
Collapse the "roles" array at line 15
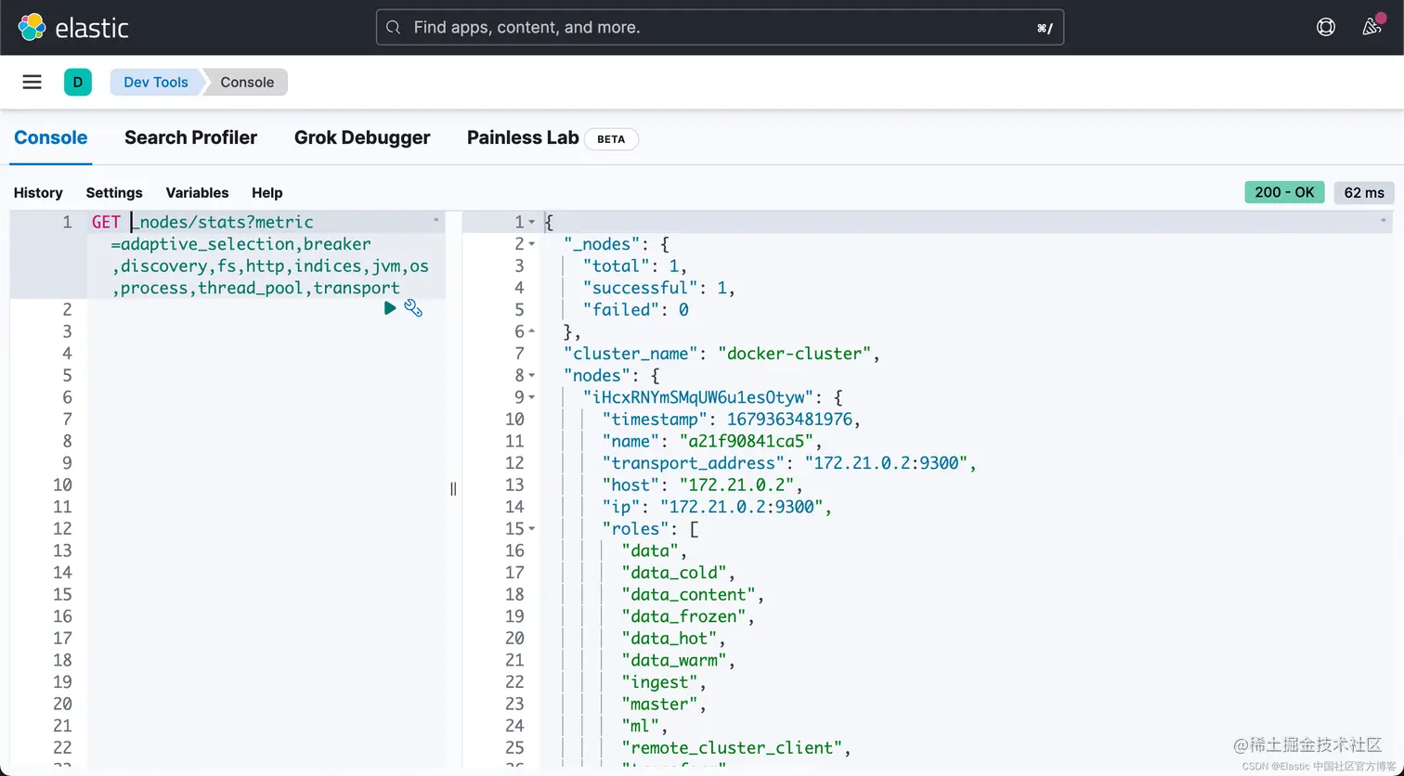coord(531,529)
